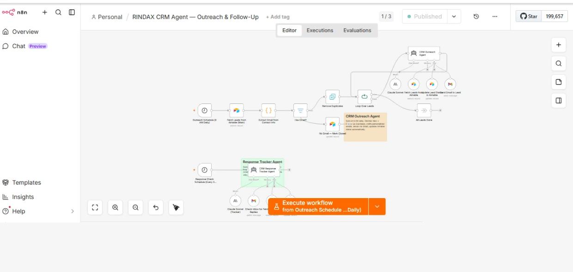Open Chat preview
573x272 pixels.
click(24, 46)
